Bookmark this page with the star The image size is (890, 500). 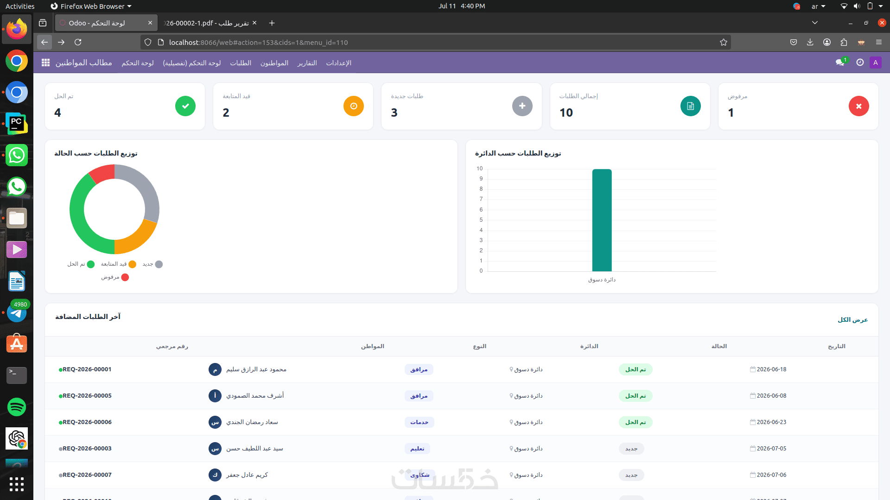724,42
